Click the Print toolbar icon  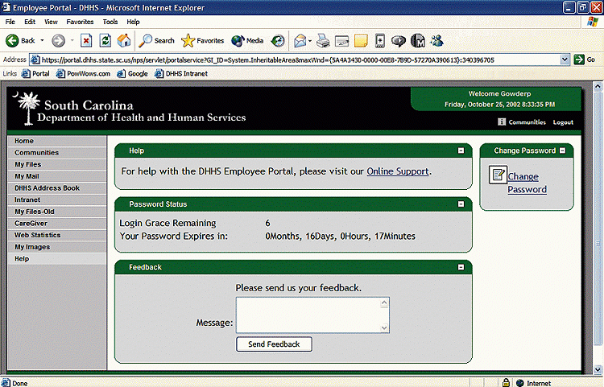323,40
